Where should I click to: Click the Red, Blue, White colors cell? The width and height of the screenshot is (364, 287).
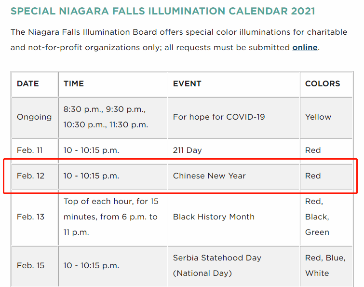[325, 266]
